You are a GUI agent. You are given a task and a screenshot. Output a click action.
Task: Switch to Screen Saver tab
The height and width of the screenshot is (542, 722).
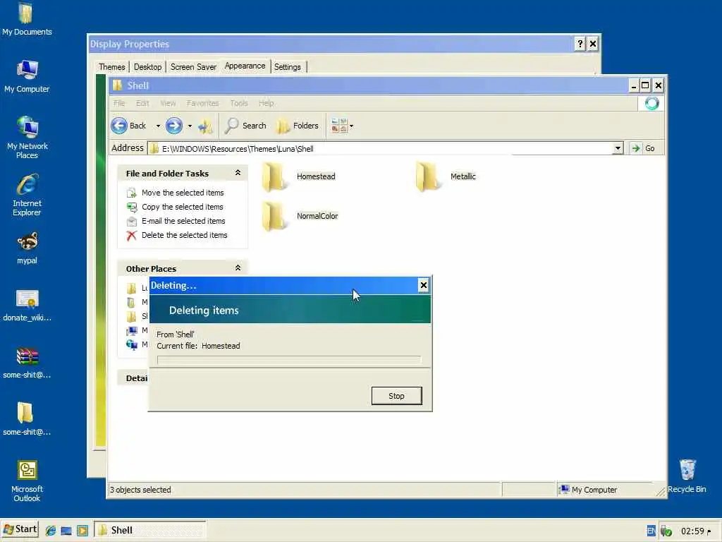(x=193, y=67)
